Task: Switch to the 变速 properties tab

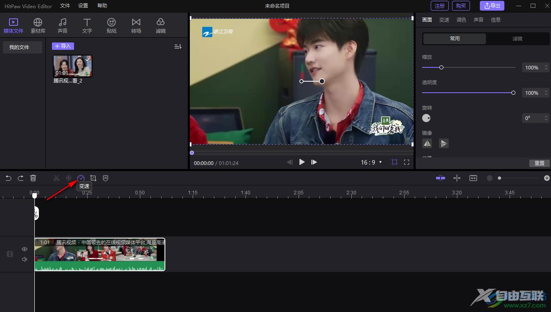Action: tap(444, 20)
